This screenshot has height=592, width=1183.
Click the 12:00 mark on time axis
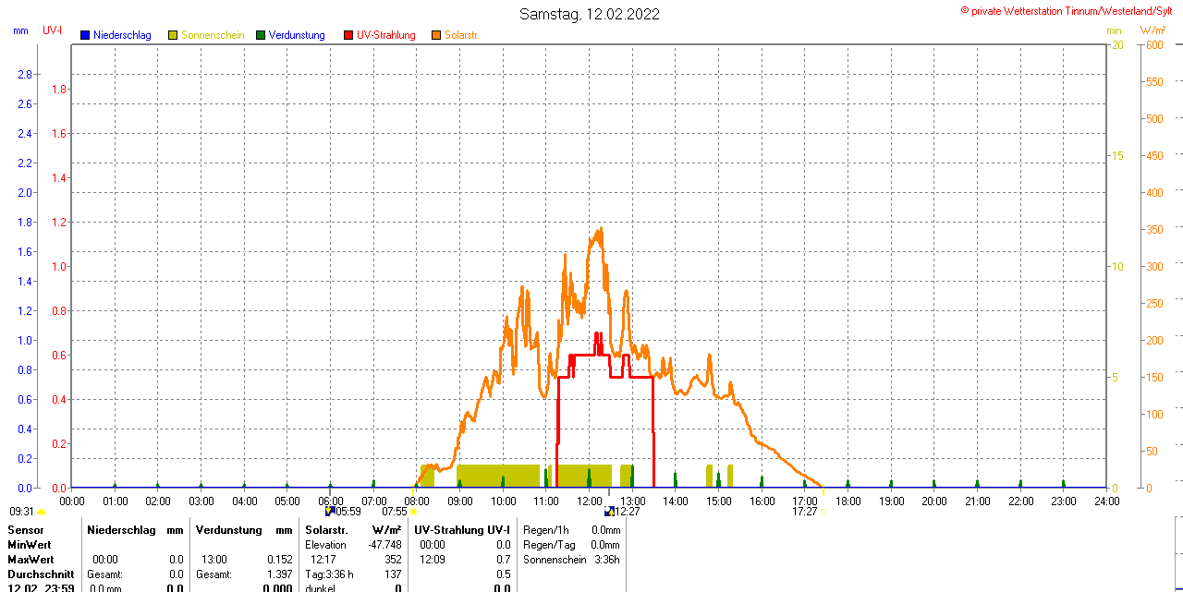(590, 501)
